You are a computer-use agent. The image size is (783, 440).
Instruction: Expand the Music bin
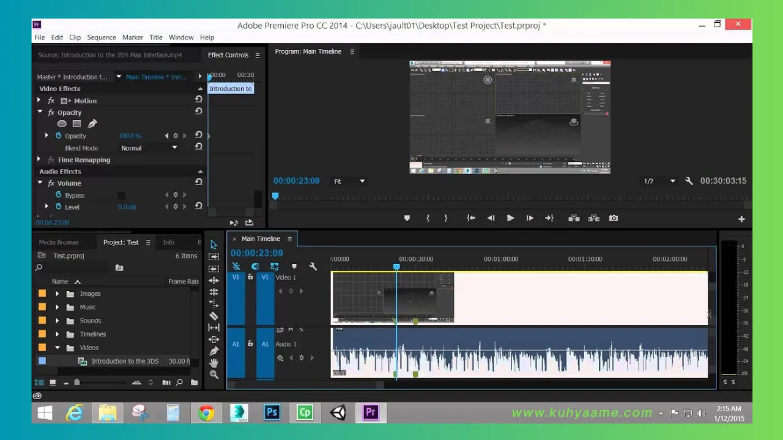(x=57, y=307)
